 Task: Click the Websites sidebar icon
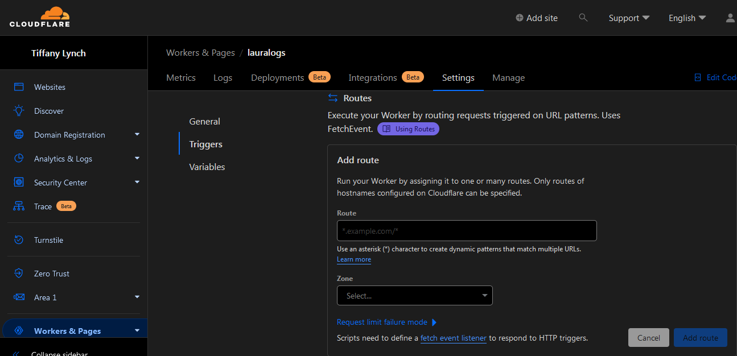[19, 87]
